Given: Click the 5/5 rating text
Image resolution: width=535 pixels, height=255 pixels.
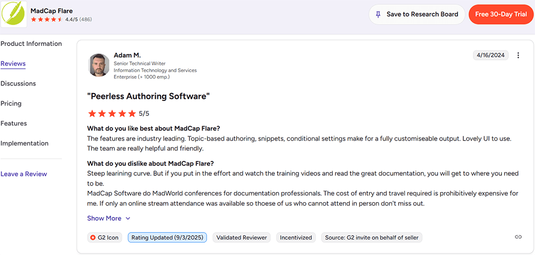Looking at the screenshot, I should 144,114.
